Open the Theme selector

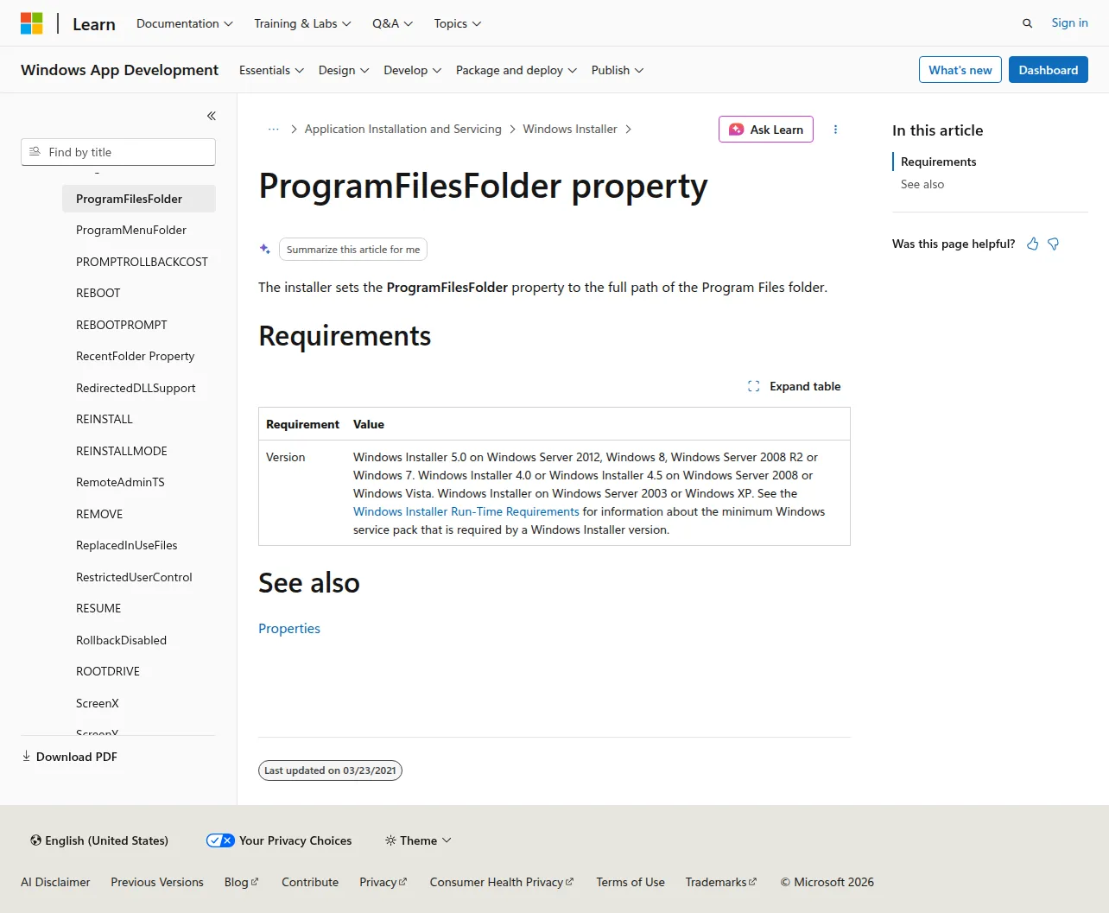(418, 840)
